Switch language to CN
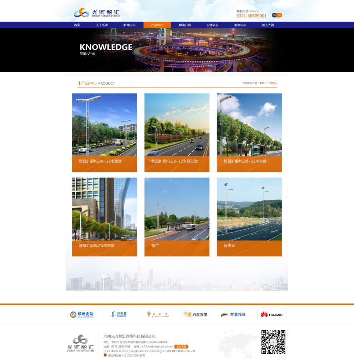Screen dimensions: 354x361 pos(274,15)
